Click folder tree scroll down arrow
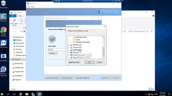The width and height of the screenshot is (172, 96). [103, 58]
